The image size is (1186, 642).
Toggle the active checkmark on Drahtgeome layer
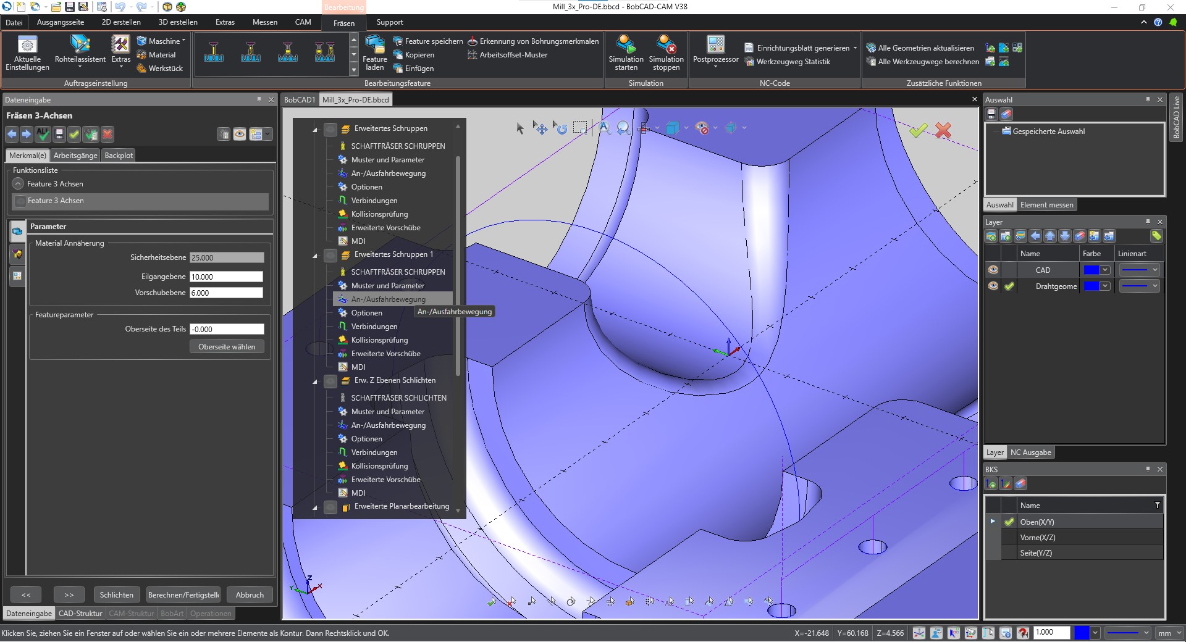1009,286
